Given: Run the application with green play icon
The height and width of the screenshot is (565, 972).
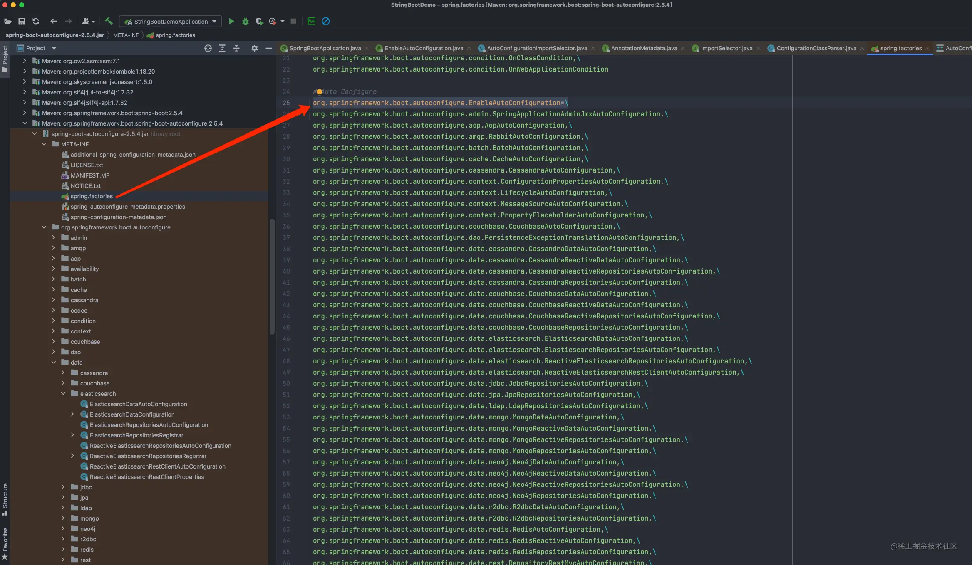Looking at the screenshot, I should [232, 21].
